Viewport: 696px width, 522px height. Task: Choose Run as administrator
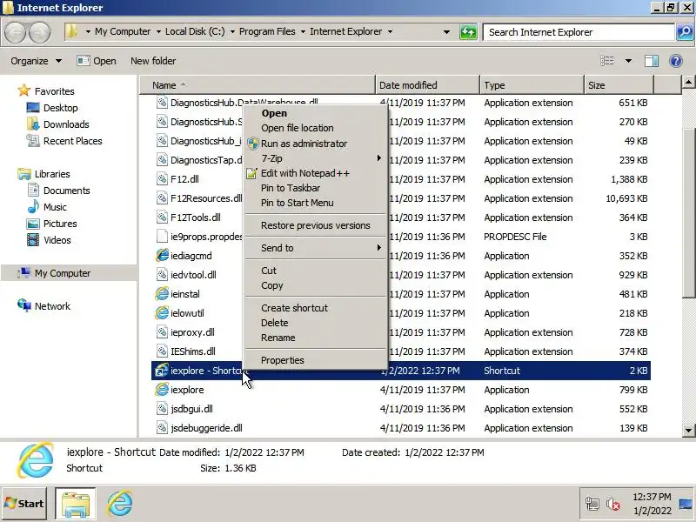point(315,144)
